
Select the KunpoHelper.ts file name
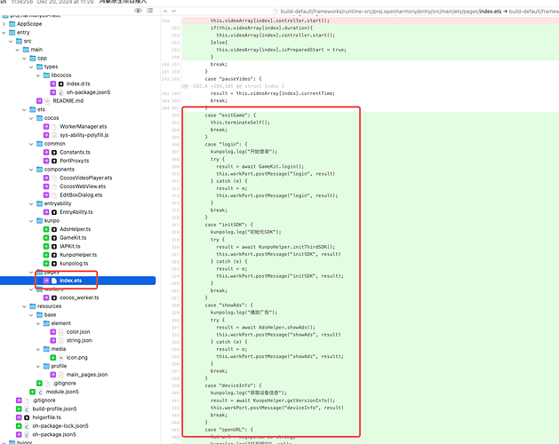point(78,255)
